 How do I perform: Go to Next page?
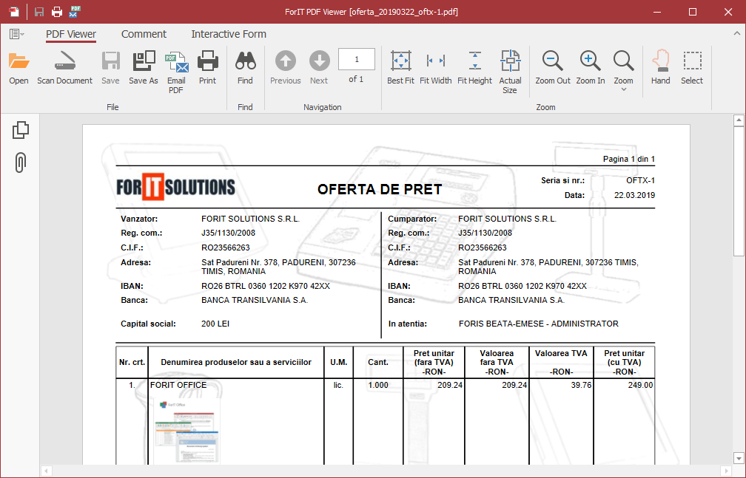pos(319,61)
